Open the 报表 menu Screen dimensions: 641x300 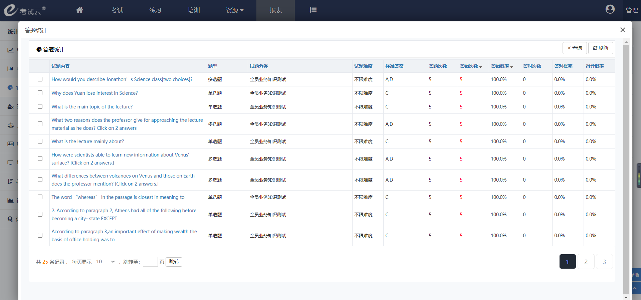point(275,10)
